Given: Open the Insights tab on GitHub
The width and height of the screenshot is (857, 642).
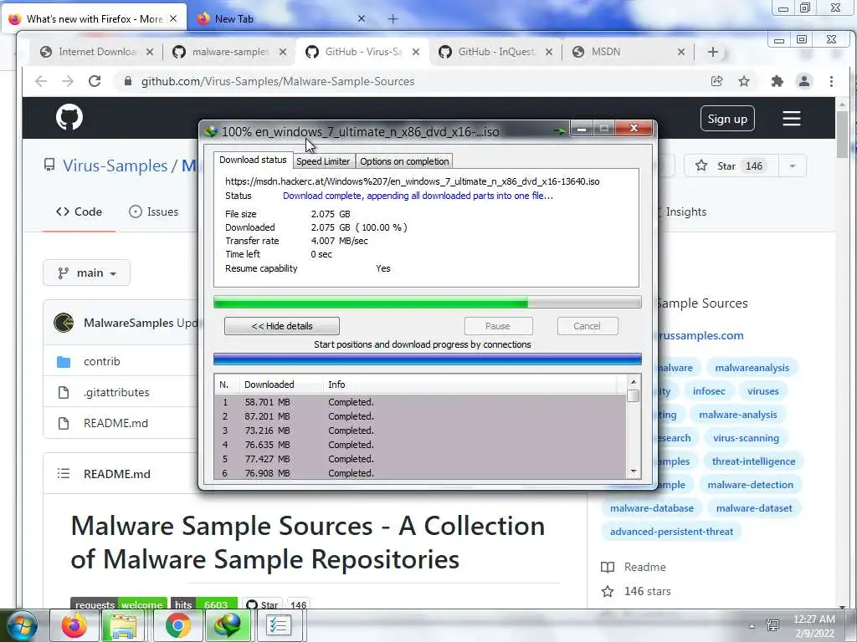Looking at the screenshot, I should tap(685, 211).
